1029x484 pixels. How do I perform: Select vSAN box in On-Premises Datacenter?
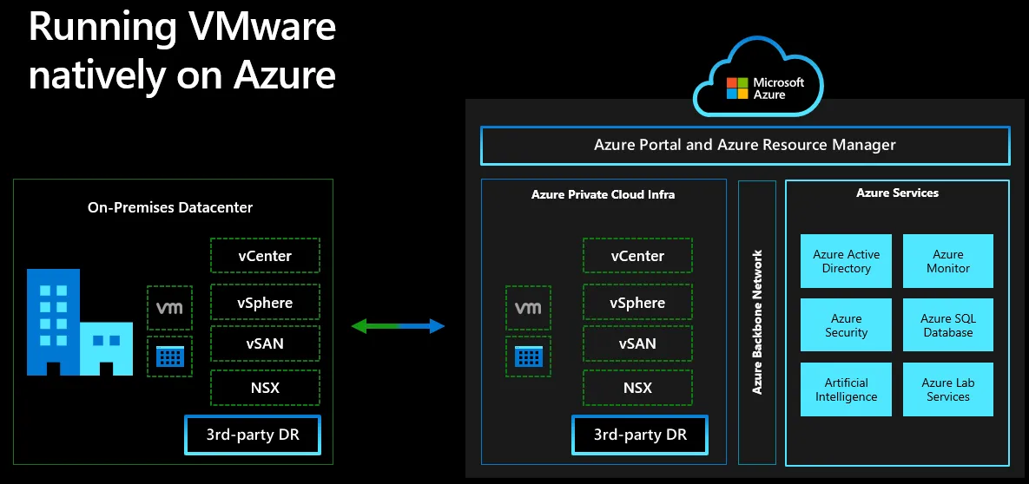265,343
